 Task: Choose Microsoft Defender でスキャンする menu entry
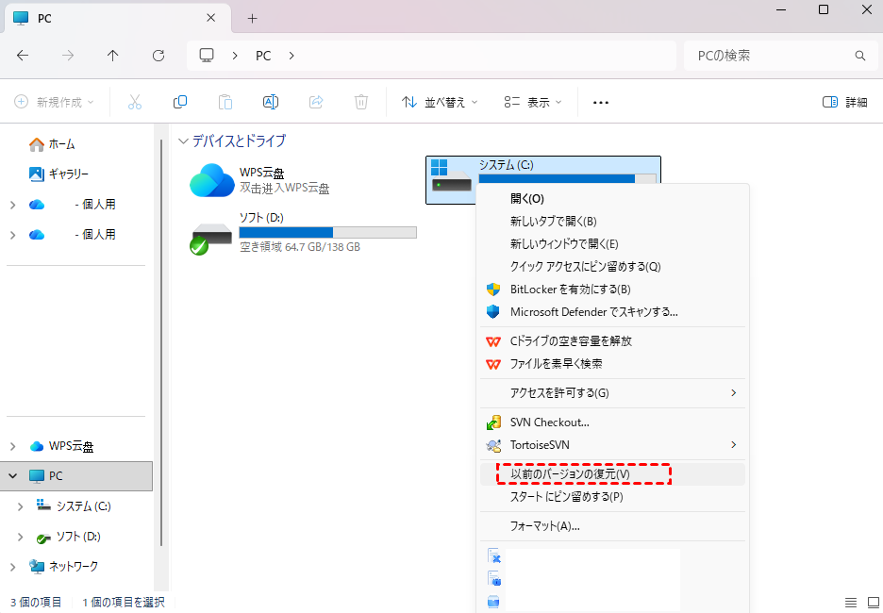pyautogui.click(x=593, y=311)
